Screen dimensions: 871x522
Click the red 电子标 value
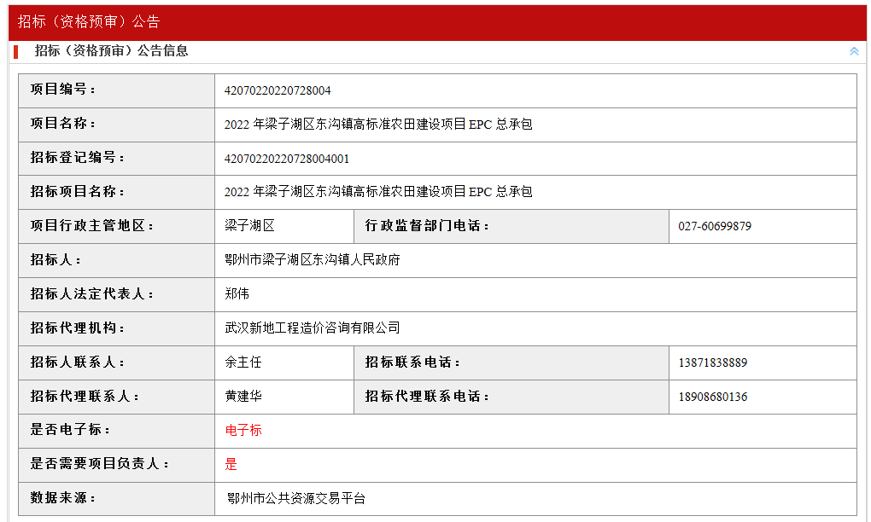pyautogui.click(x=243, y=431)
